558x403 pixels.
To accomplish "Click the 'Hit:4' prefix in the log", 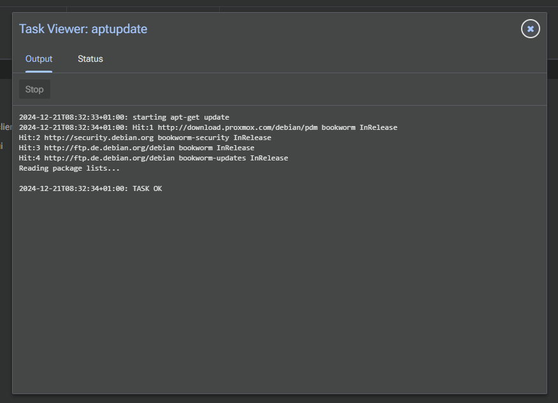I will (29, 158).
